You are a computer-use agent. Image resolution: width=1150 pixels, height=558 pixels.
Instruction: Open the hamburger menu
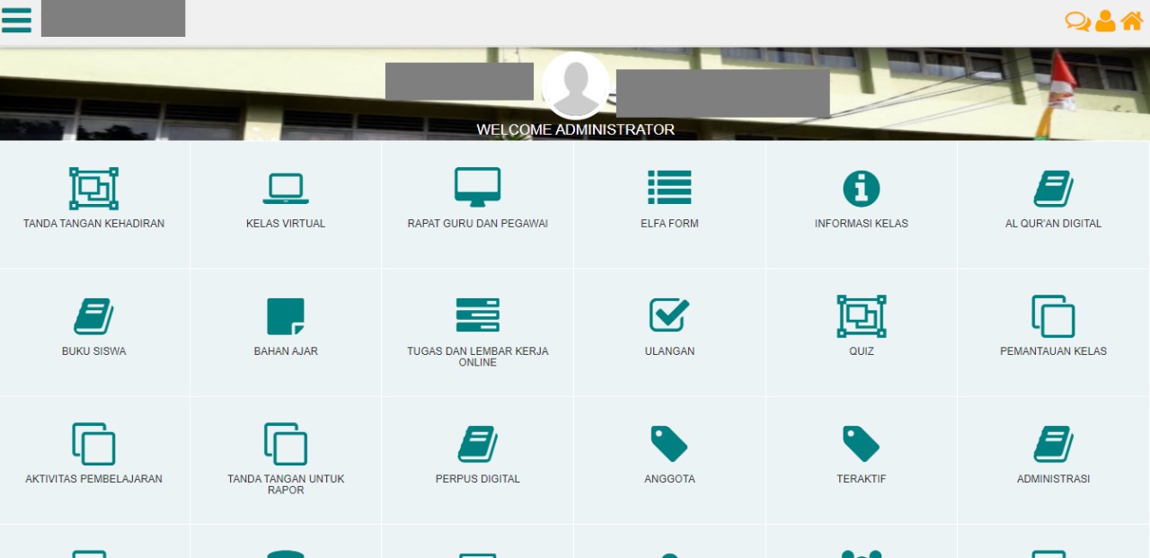(16, 20)
